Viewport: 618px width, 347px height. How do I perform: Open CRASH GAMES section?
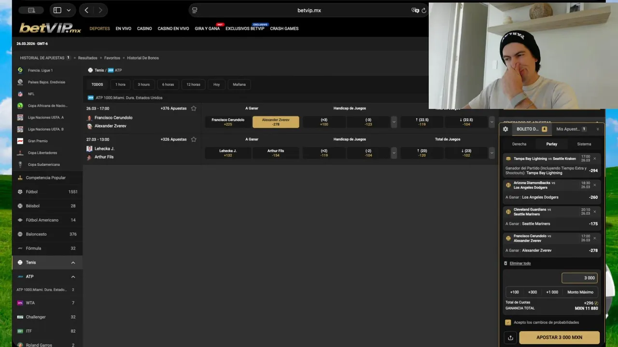click(x=284, y=28)
